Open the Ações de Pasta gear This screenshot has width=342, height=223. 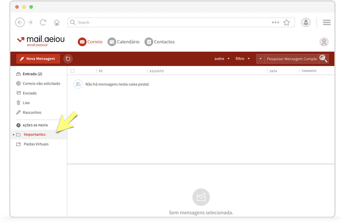[18, 125]
